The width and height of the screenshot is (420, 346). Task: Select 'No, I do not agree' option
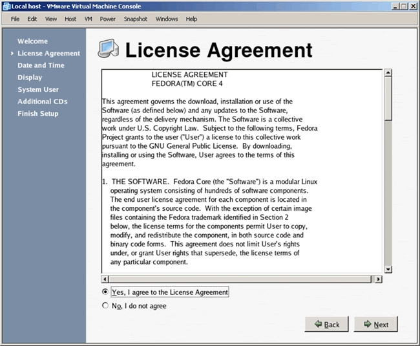(106, 306)
